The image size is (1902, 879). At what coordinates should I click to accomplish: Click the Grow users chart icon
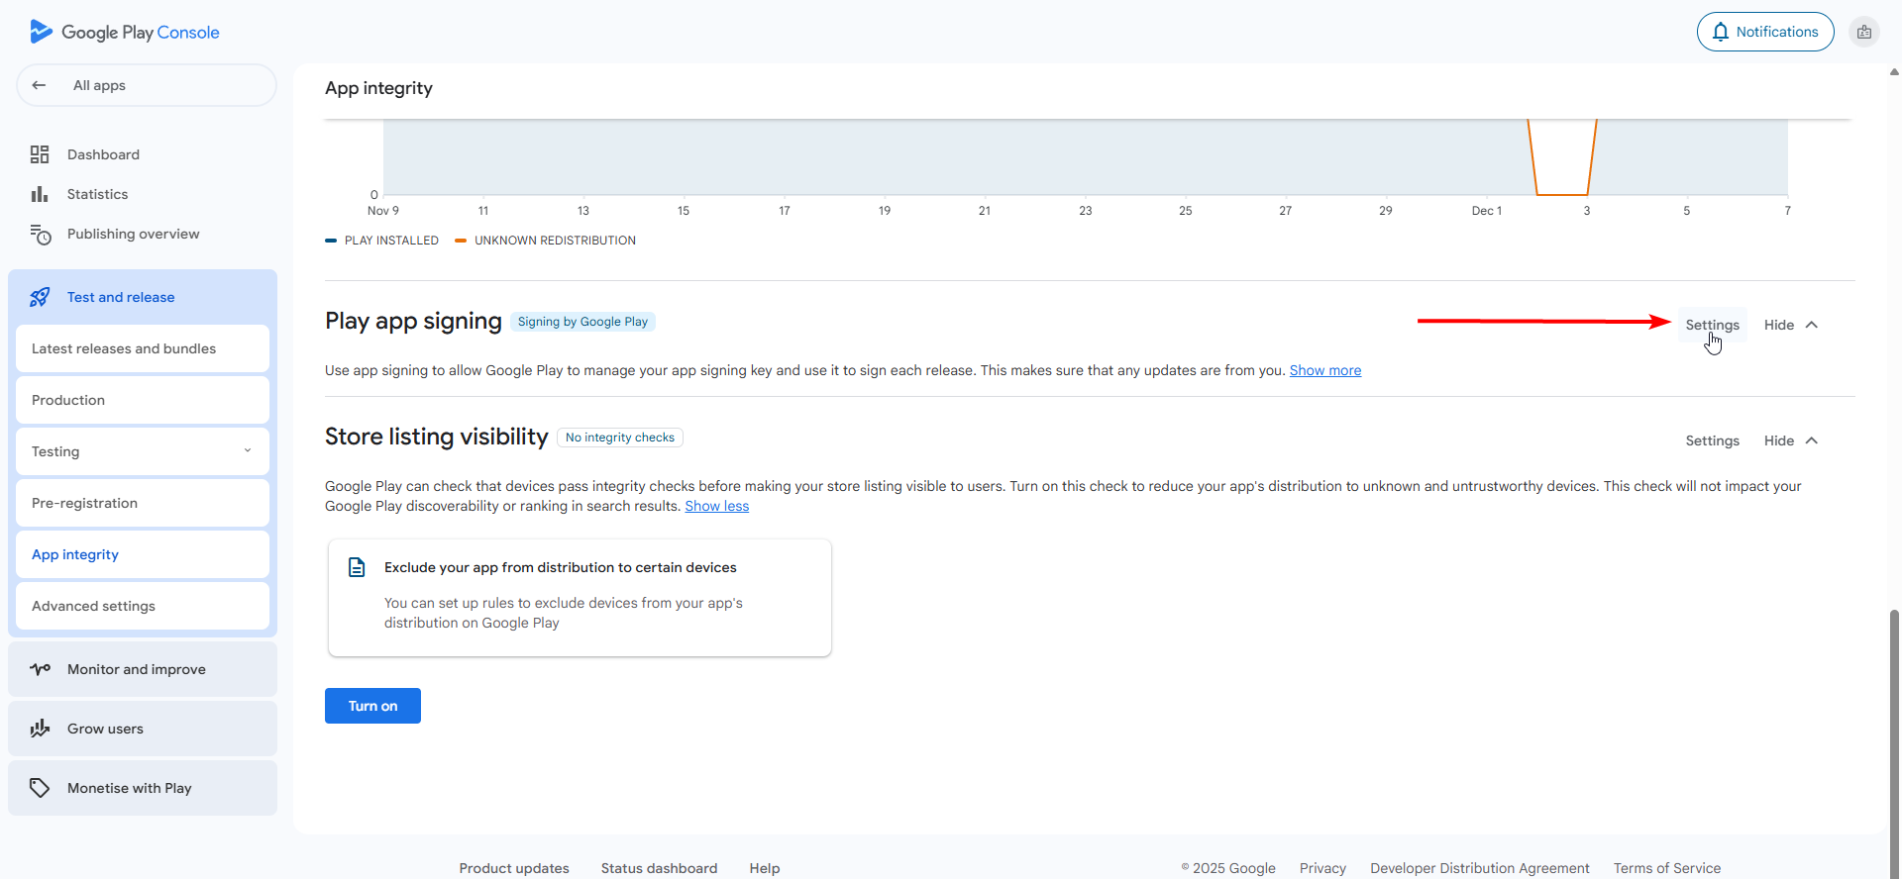click(40, 729)
